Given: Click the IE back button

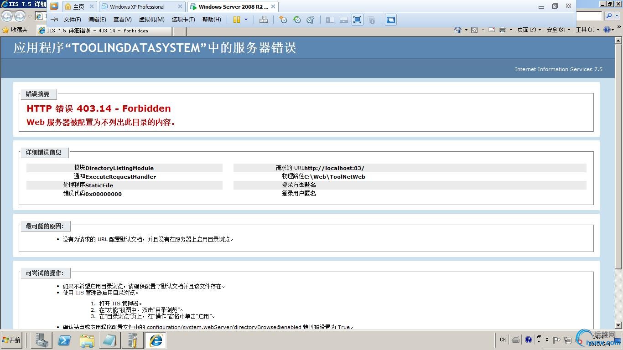Looking at the screenshot, I should click(x=7, y=16).
